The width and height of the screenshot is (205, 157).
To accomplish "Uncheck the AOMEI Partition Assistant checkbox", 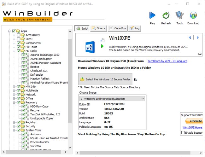I will (x=23, y=63).
